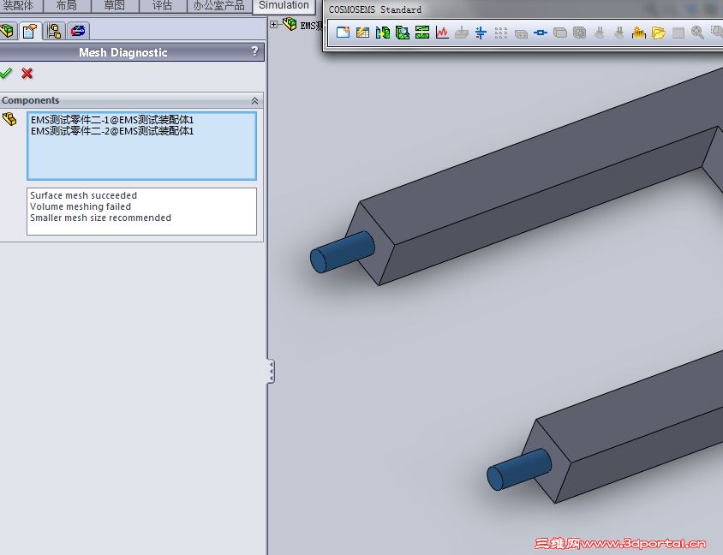Click the magnifying glass icon in COSMOSEMS toolbar
The image size is (723, 555).
click(697, 33)
